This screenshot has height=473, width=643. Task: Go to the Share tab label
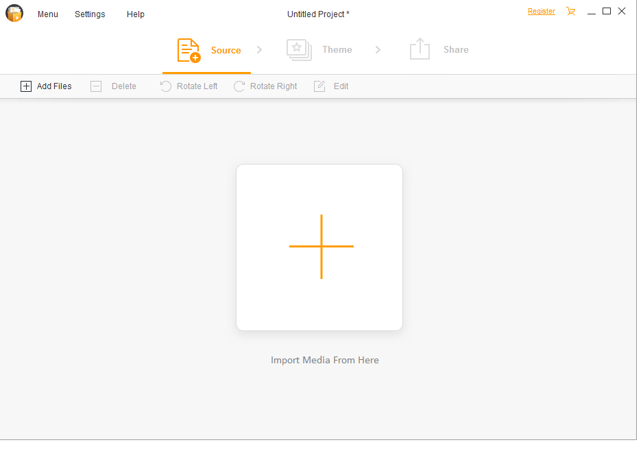click(x=456, y=49)
